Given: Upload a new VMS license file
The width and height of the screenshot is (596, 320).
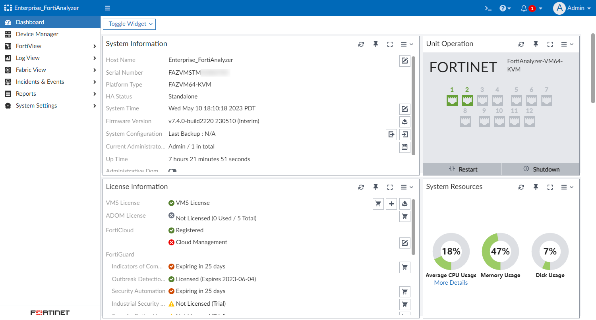Looking at the screenshot, I should 404,203.
